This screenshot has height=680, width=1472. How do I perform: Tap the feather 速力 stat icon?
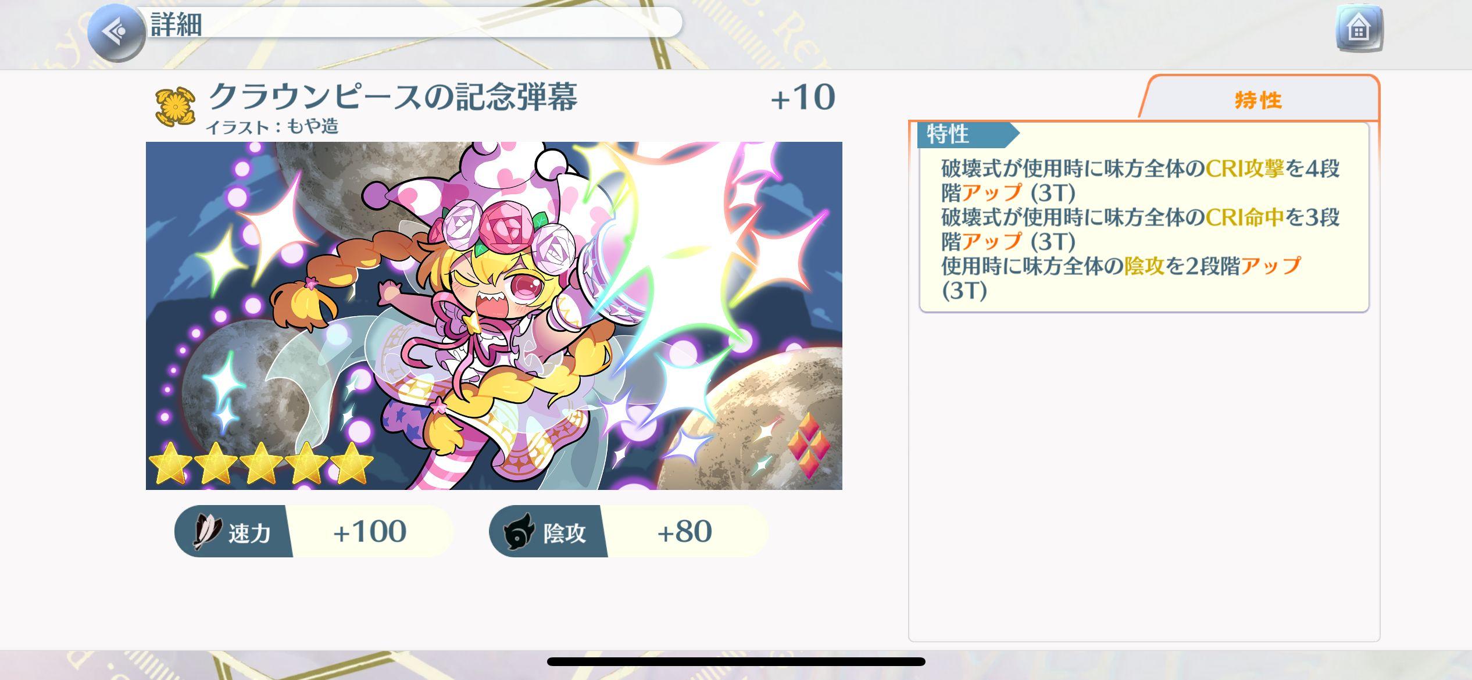(208, 531)
